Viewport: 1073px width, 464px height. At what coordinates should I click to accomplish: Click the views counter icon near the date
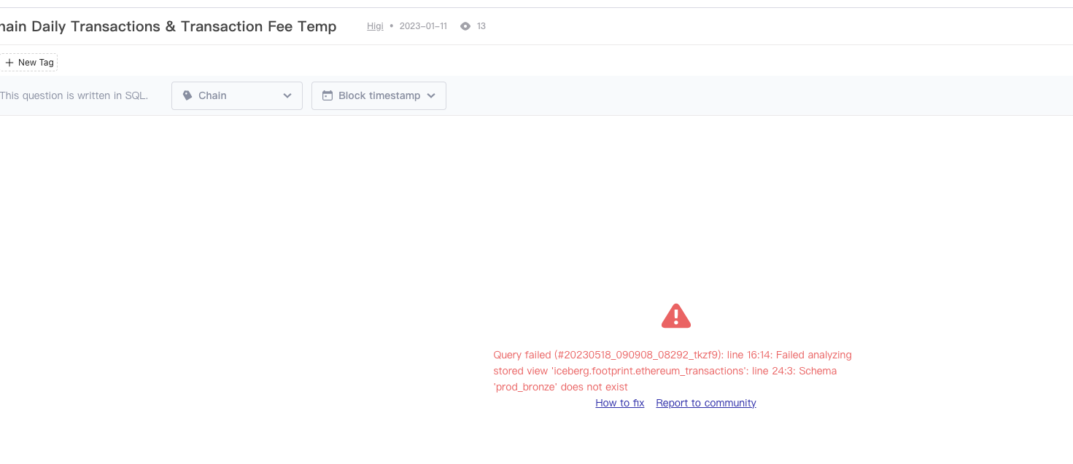click(x=465, y=25)
